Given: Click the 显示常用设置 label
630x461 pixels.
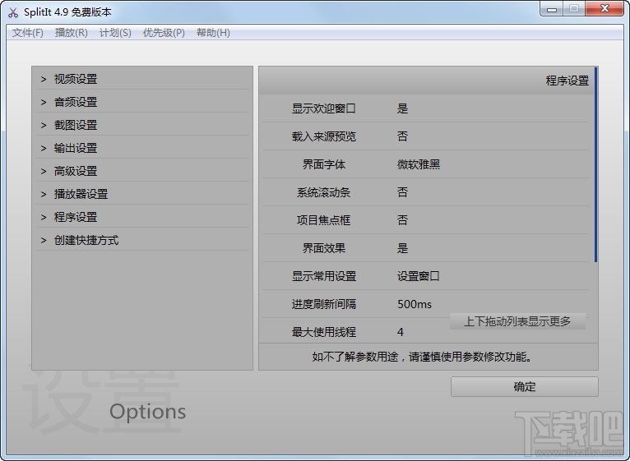Looking at the screenshot, I should (324, 276).
